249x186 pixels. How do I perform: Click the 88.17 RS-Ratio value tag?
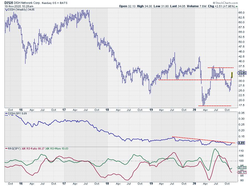click(241, 172)
